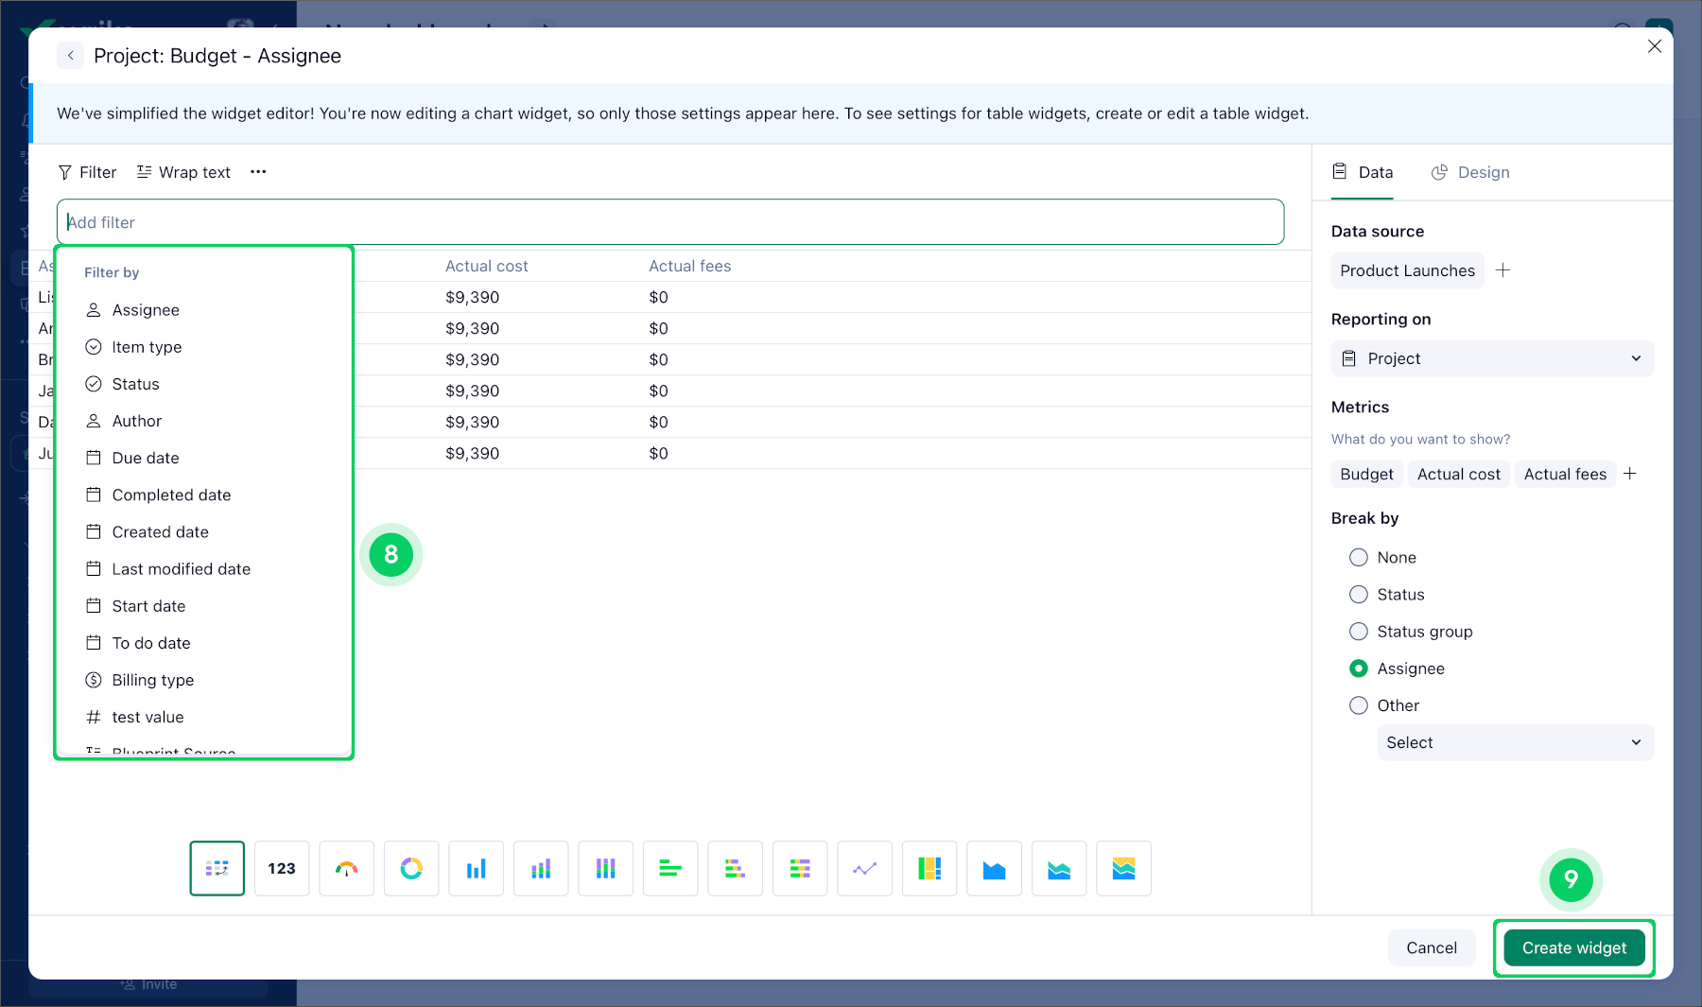Choose Due date from Filter by list
The height and width of the screenshot is (1007, 1702).
point(146,458)
